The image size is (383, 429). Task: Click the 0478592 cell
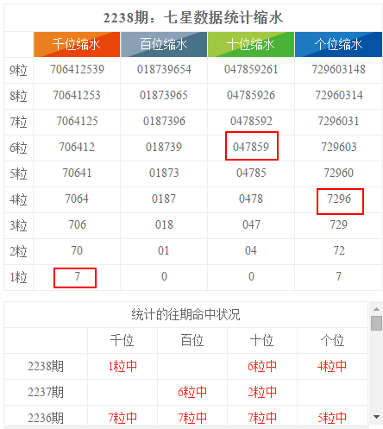[251, 121]
